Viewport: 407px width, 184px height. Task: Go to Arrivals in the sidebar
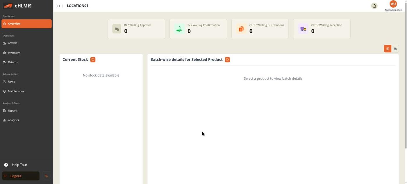[26, 43]
